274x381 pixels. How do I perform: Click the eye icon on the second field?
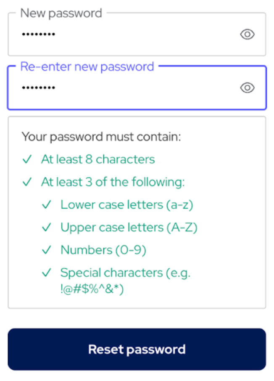[x=247, y=87]
